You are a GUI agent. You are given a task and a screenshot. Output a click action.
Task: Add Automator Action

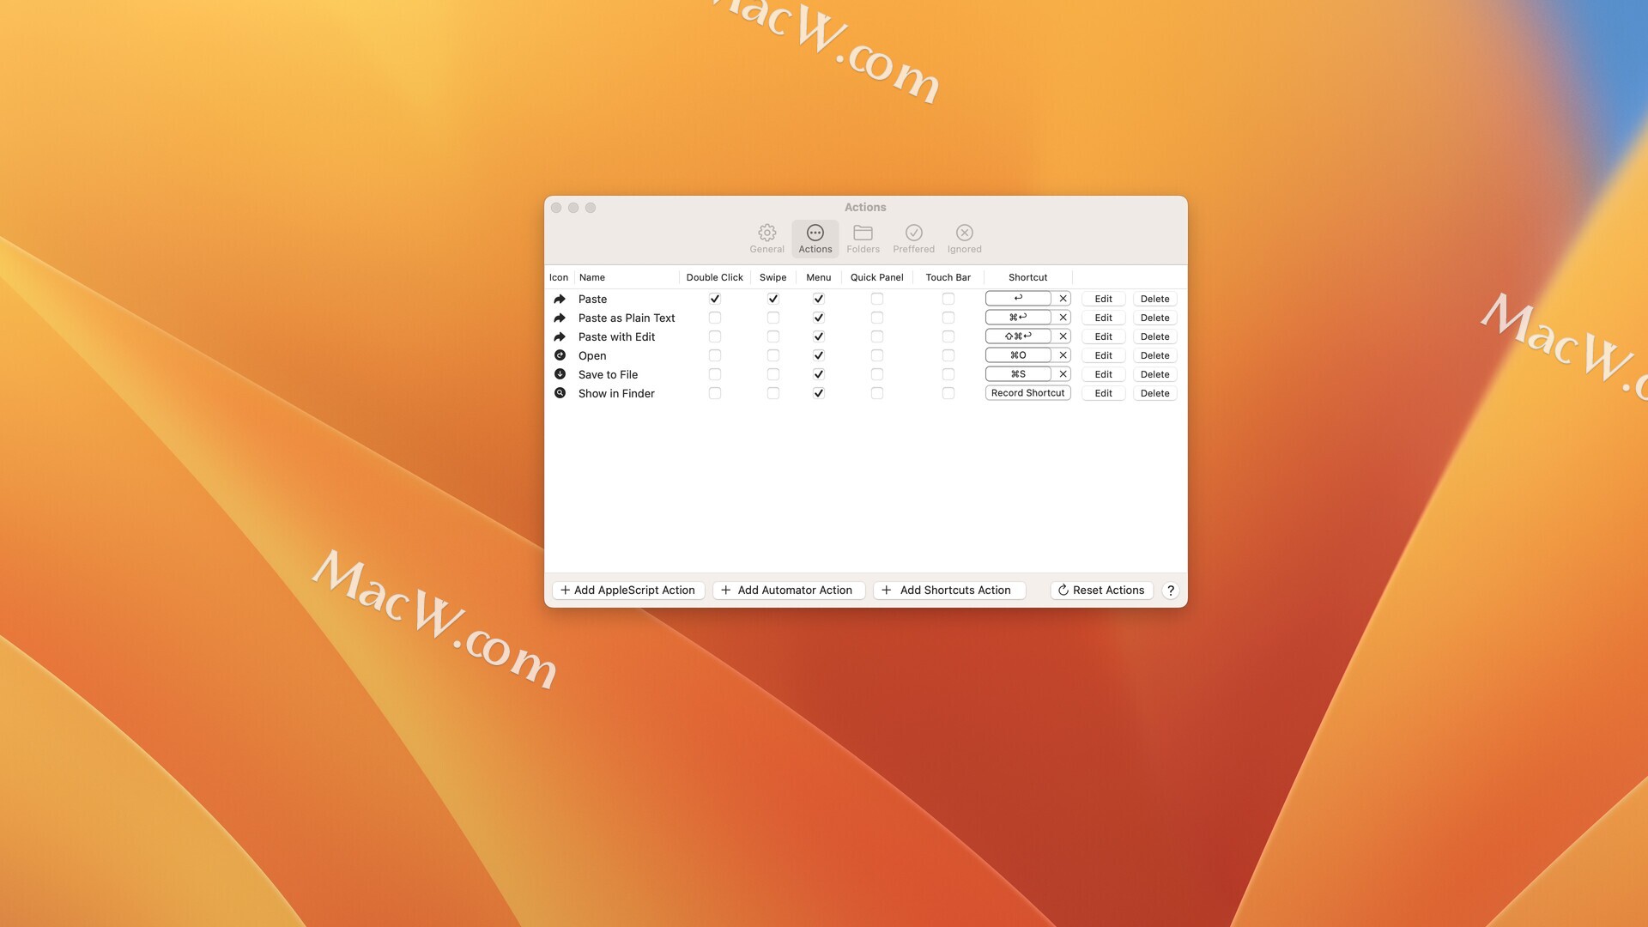pyautogui.click(x=788, y=591)
